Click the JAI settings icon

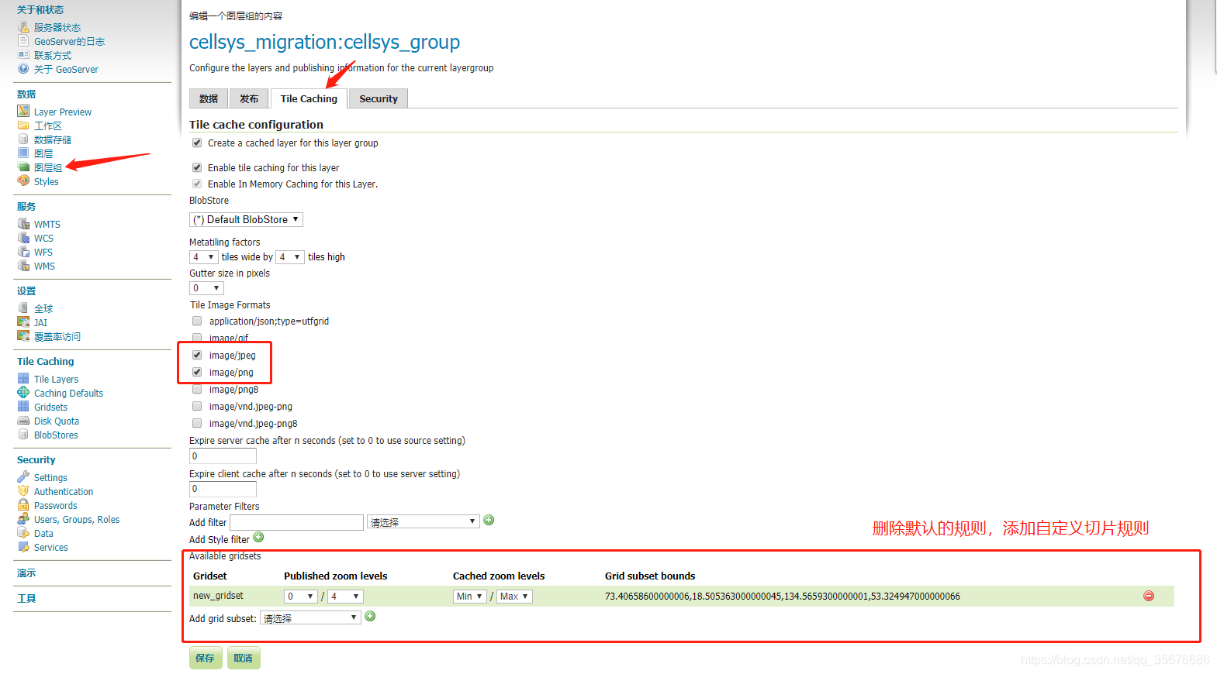[23, 322]
